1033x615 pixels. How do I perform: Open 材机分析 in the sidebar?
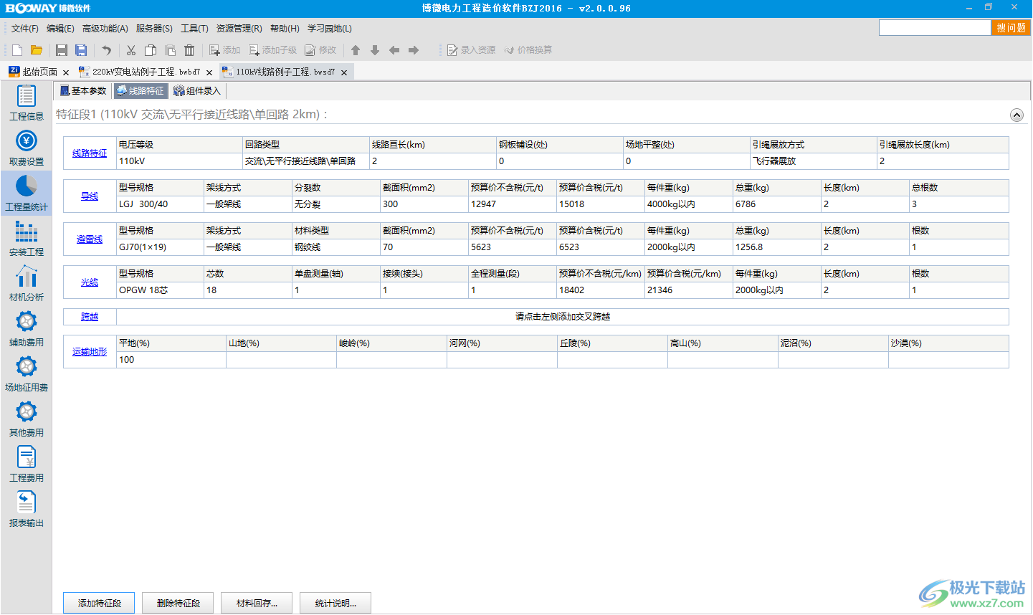coord(27,284)
